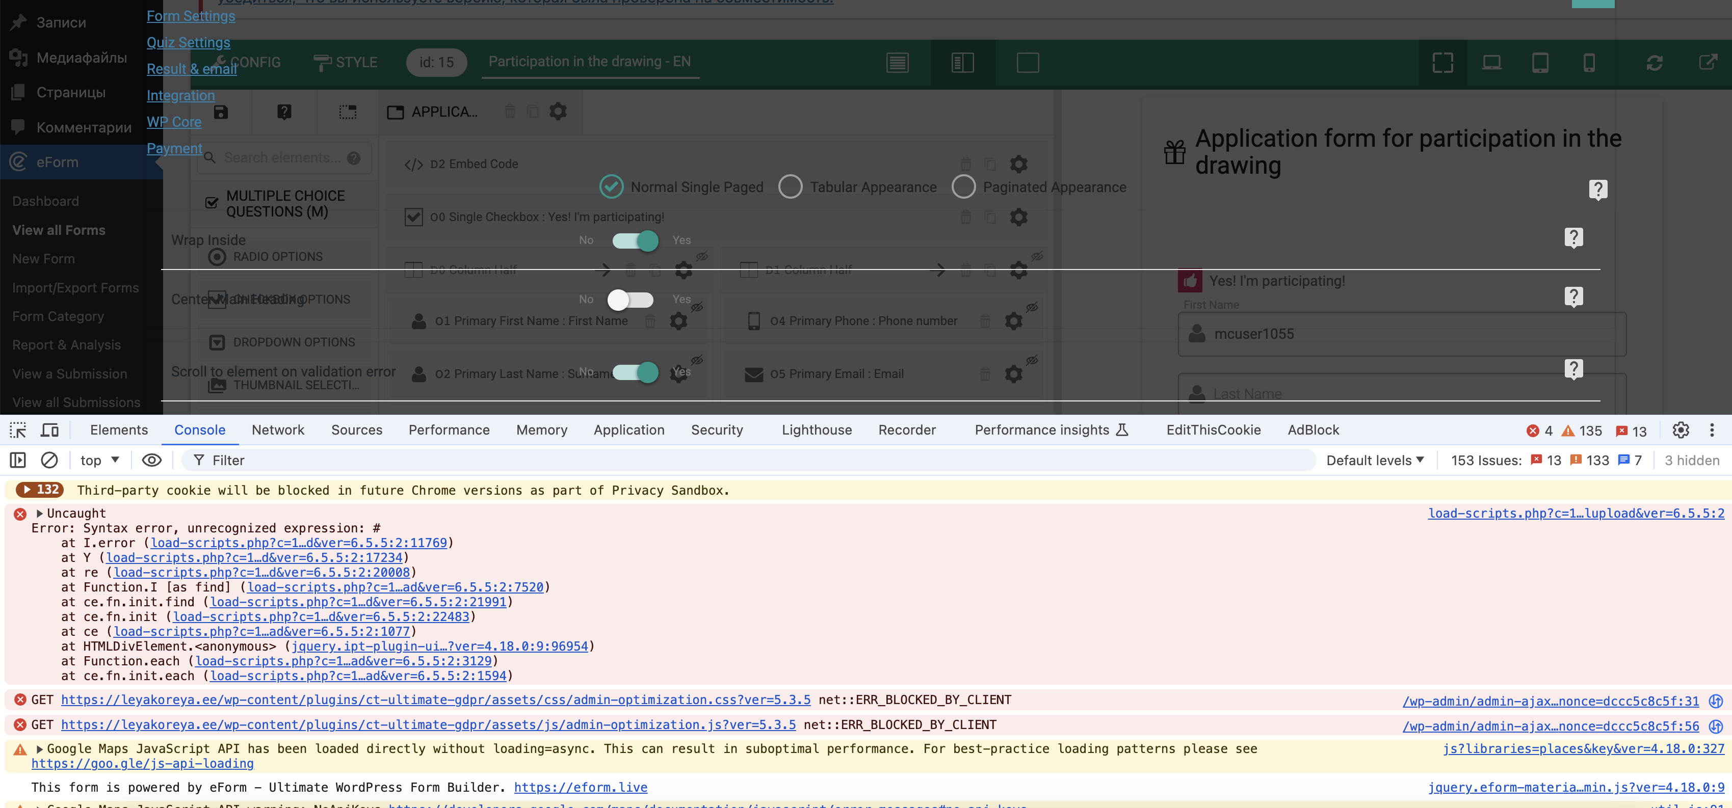Select Paginated Appearance radio option
This screenshot has height=808, width=1732.
963,187
